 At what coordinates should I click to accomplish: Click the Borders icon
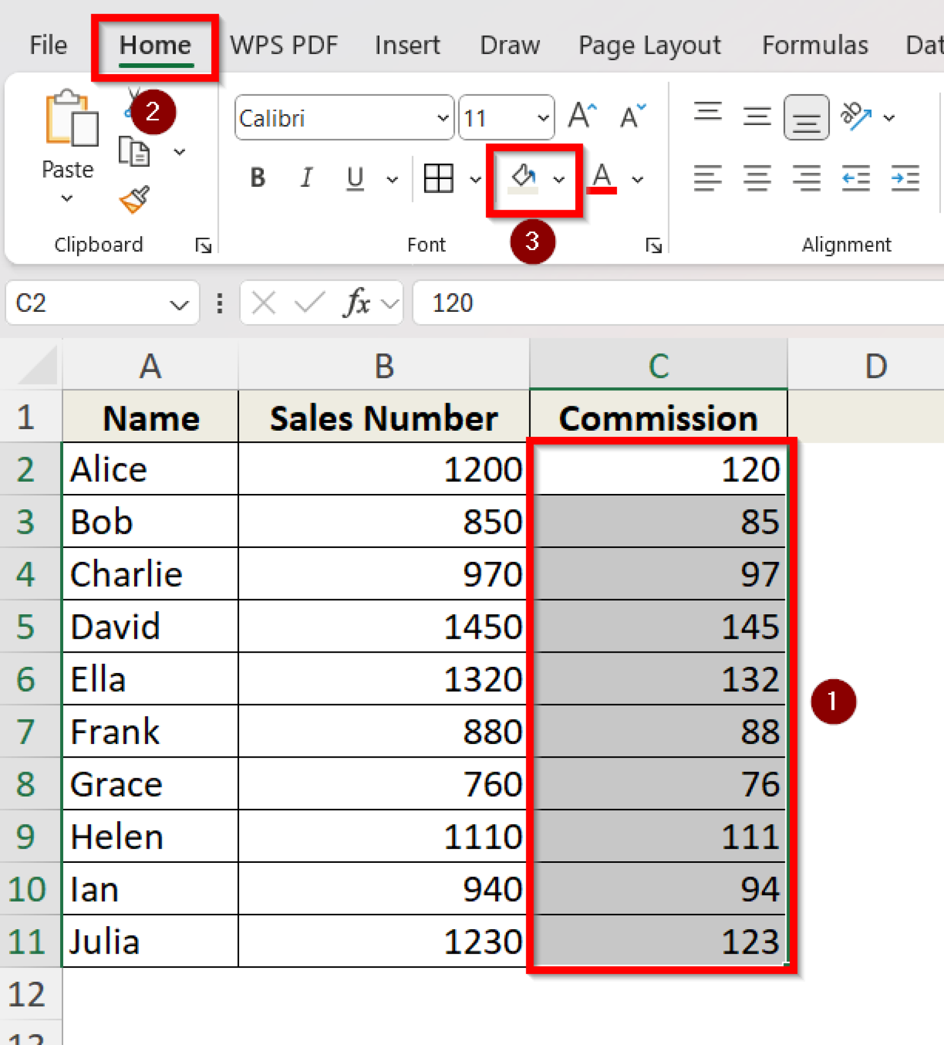(438, 178)
